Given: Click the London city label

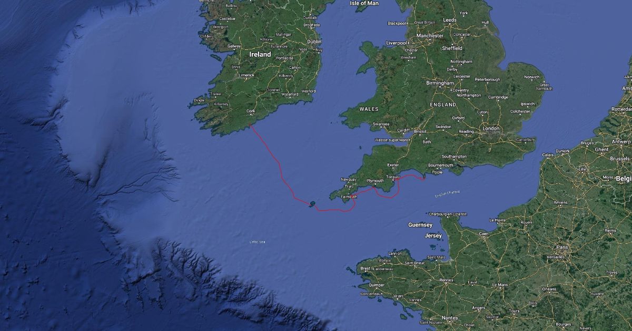Looking at the screenshot, I should pyautogui.click(x=490, y=128).
